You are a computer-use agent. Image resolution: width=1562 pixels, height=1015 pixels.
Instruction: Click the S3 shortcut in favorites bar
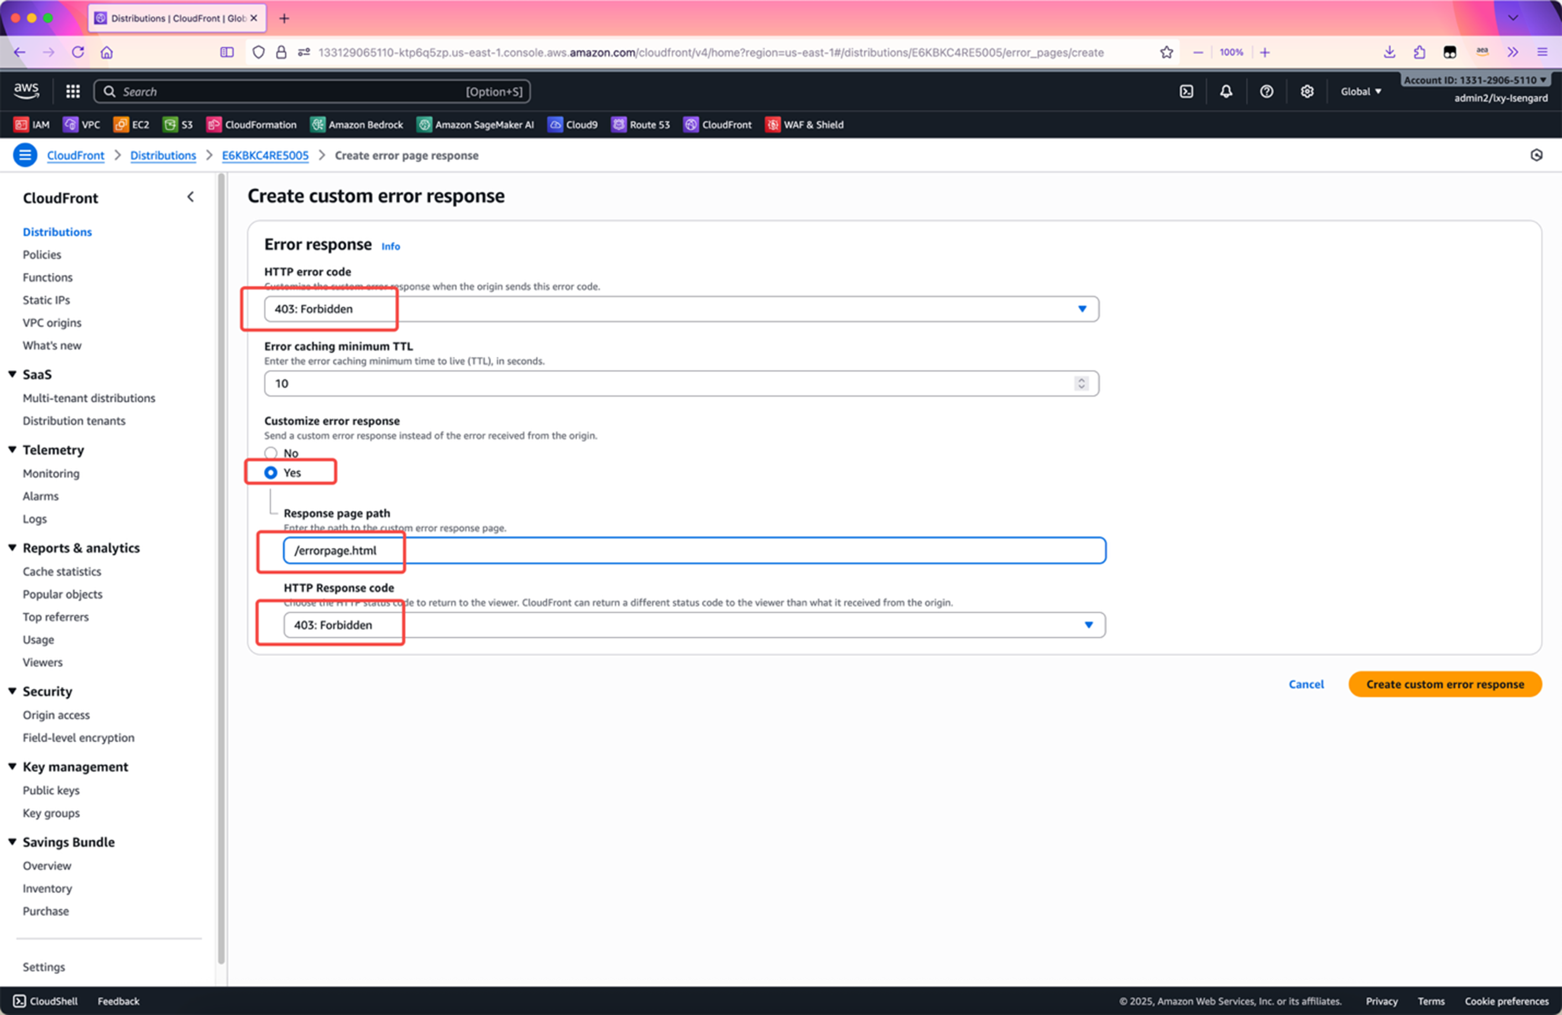click(179, 124)
